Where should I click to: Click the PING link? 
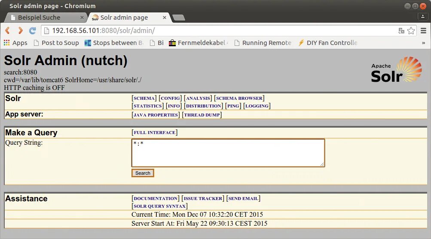pos(233,106)
